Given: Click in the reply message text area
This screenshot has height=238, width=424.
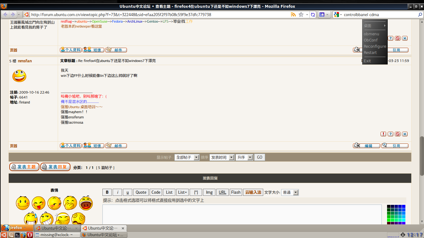Looking at the screenshot, I should pyautogui.click(x=242, y=214).
